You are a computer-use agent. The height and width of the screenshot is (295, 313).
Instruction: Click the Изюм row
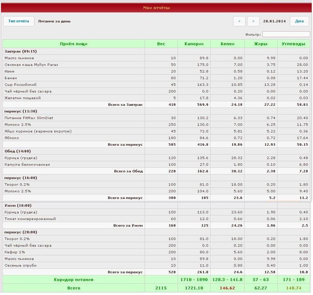pos(156,71)
